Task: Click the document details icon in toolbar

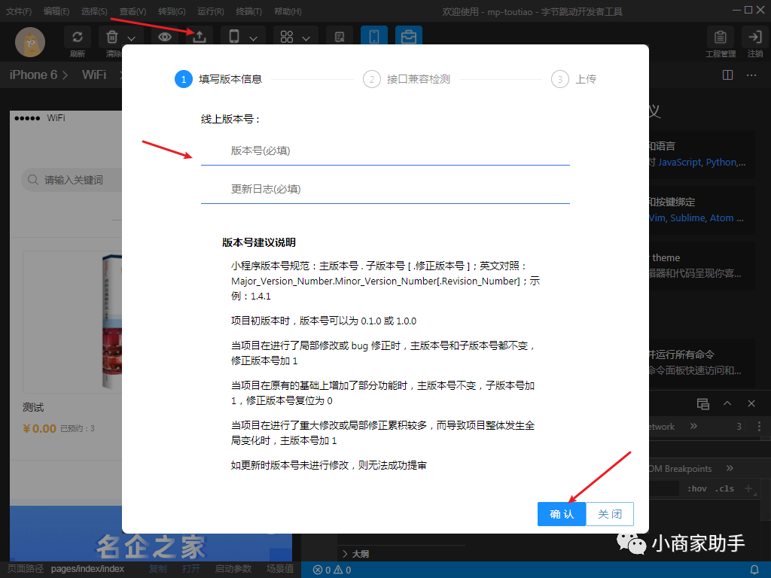Action: pos(340,37)
